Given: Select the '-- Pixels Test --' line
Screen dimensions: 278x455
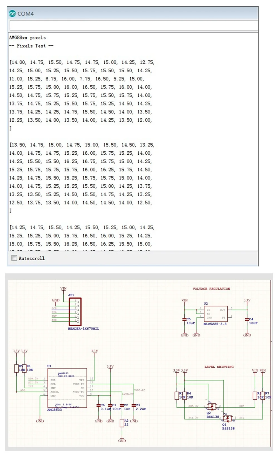Looking at the screenshot, I should click(31, 46).
